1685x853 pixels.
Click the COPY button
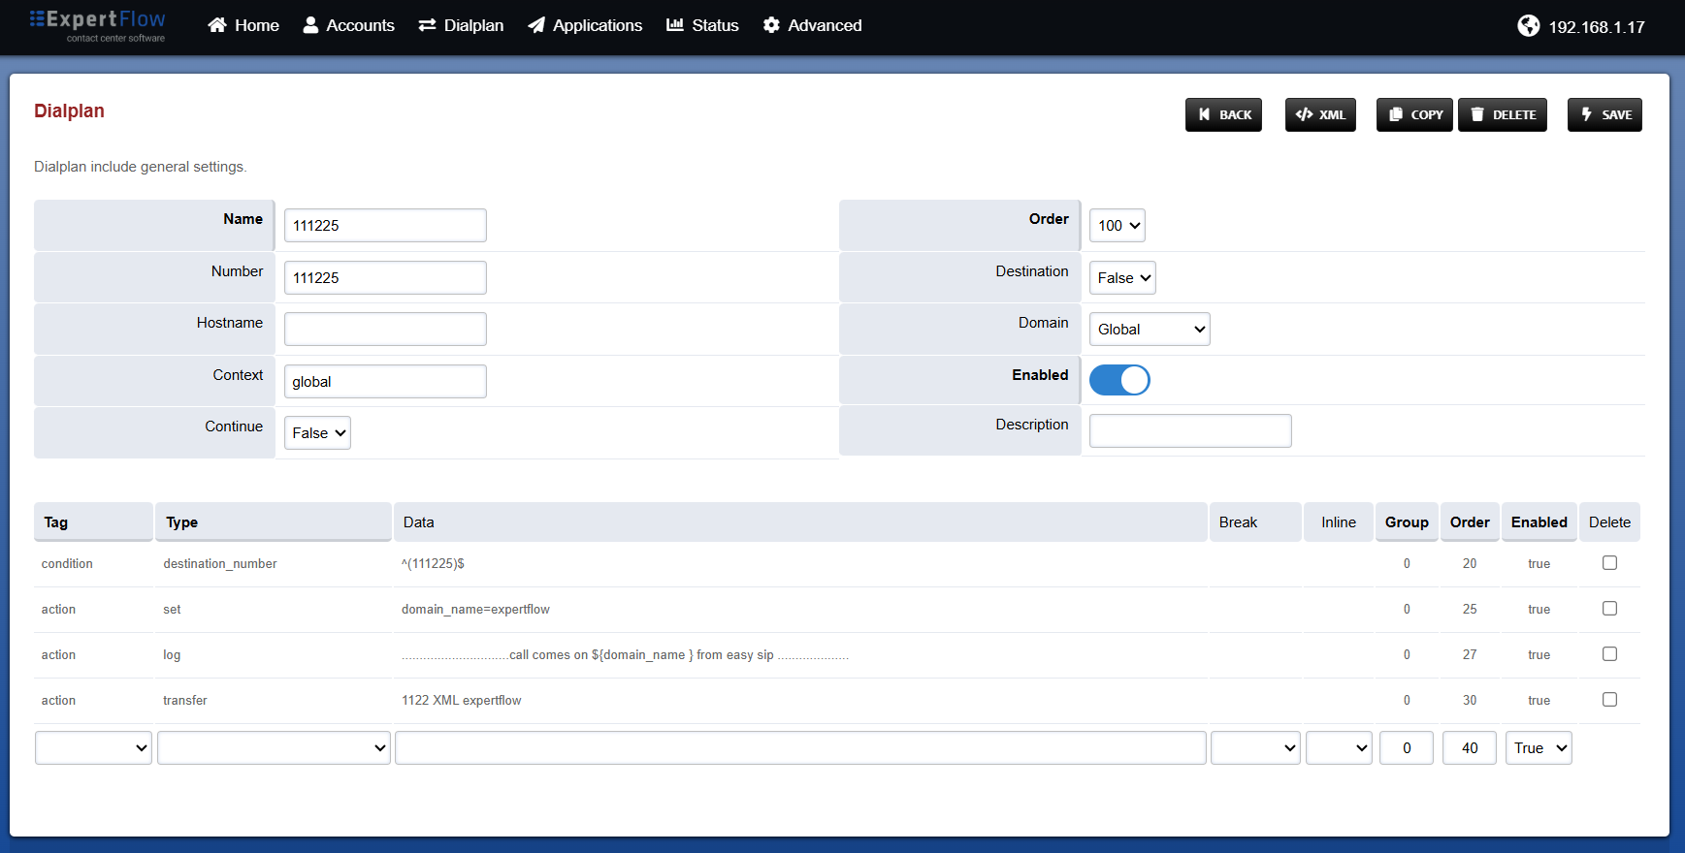[1414, 114]
